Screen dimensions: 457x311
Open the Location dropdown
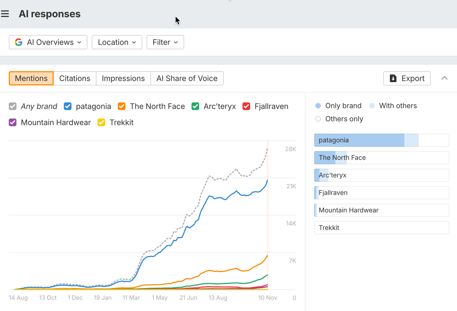(117, 42)
